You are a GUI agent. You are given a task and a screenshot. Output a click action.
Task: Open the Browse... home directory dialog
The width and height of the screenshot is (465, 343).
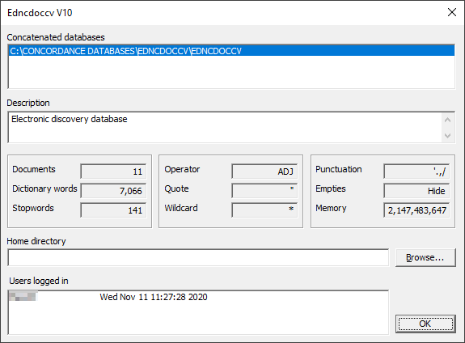[x=425, y=257]
